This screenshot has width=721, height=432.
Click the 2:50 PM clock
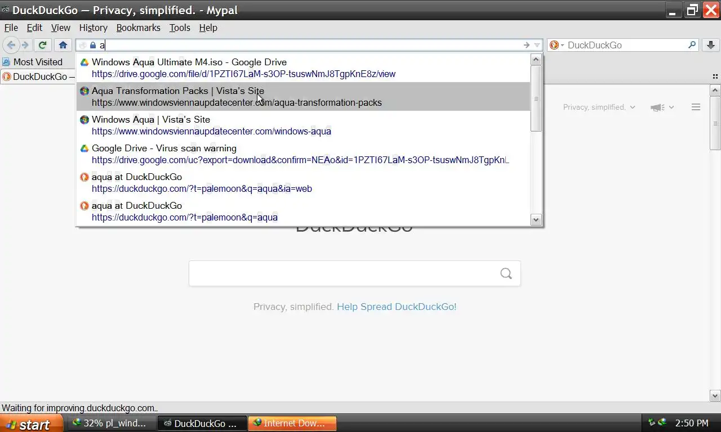691,423
